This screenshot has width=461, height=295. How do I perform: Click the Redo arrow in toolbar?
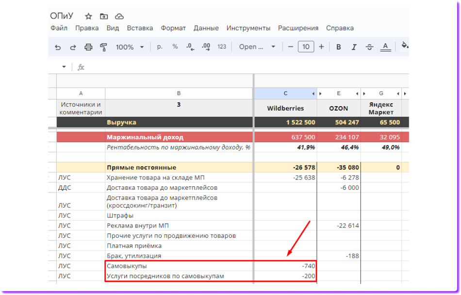click(73, 47)
